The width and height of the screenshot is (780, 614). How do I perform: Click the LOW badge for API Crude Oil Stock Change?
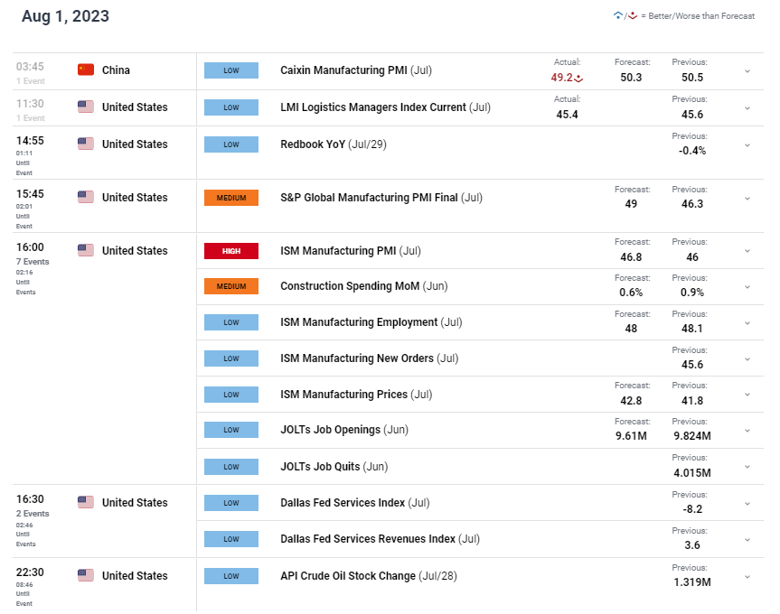(231, 576)
